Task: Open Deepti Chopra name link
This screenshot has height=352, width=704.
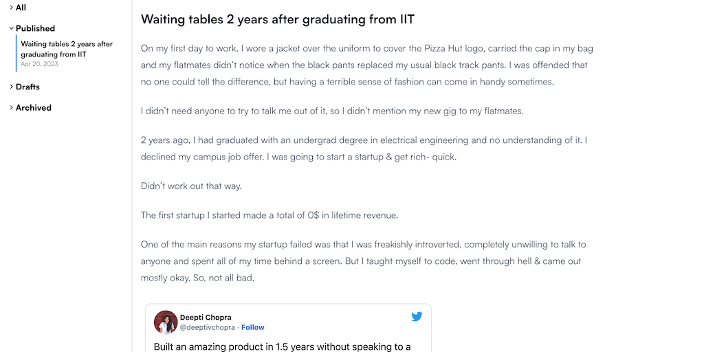Action: point(206,317)
